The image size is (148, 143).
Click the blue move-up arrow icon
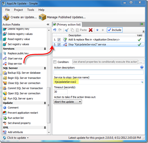pos(97,30)
